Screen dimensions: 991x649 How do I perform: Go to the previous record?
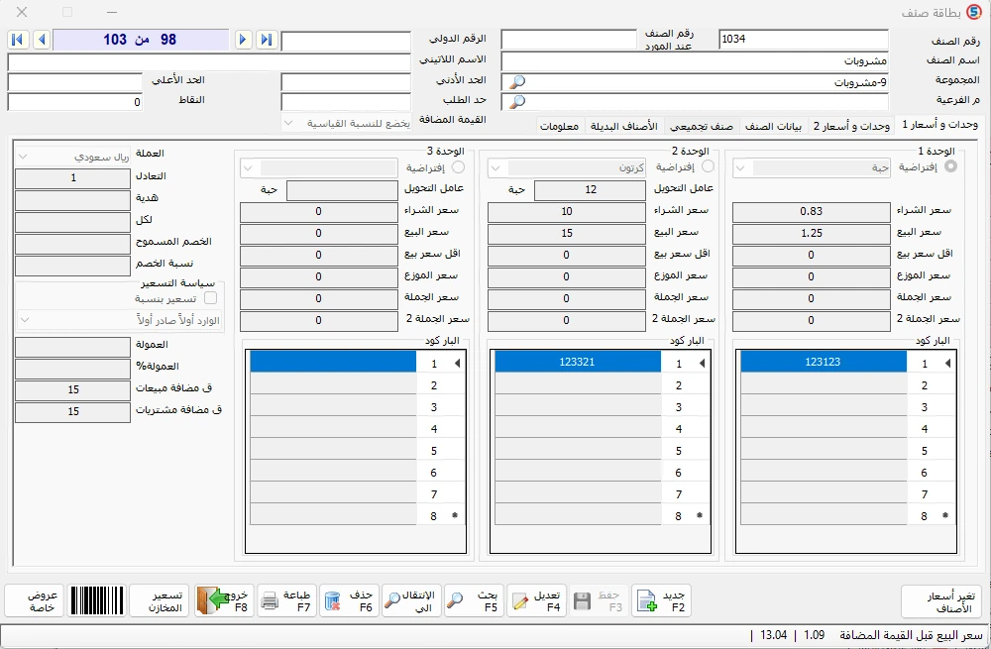click(x=42, y=40)
